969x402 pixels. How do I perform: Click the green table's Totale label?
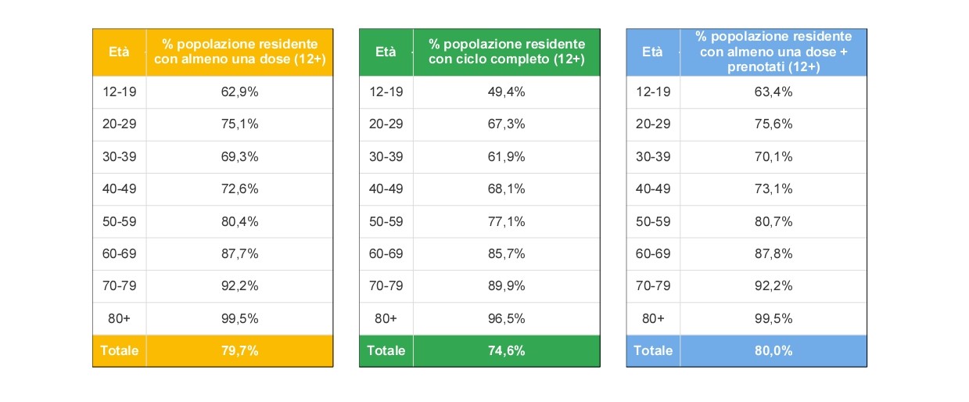click(x=386, y=350)
